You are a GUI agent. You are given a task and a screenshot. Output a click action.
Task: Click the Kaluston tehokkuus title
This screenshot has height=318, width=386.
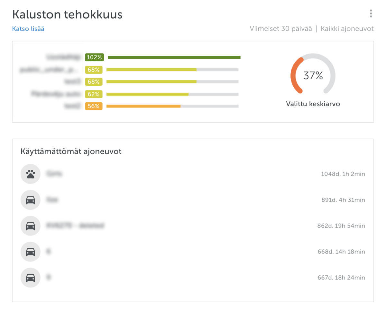(67, 14)
